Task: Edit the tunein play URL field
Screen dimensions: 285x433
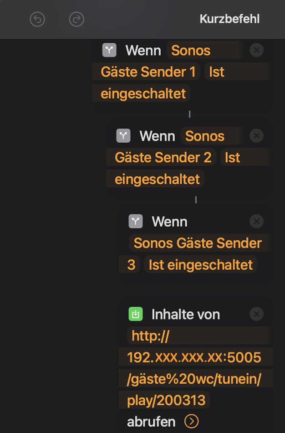Action: click(x=194, y=368)
